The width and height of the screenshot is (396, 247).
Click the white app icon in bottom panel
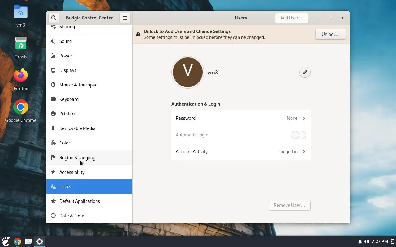28,241
